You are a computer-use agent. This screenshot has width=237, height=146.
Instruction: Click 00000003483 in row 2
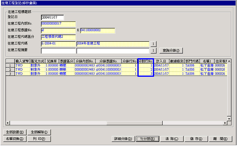point(85,70)
